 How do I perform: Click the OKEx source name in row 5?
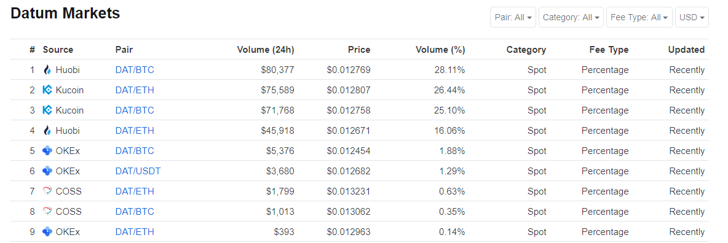(x=68, y=151)
